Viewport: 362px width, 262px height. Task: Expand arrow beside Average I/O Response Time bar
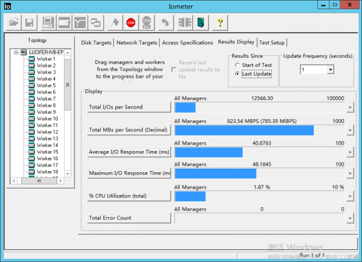tap(350, 152)
